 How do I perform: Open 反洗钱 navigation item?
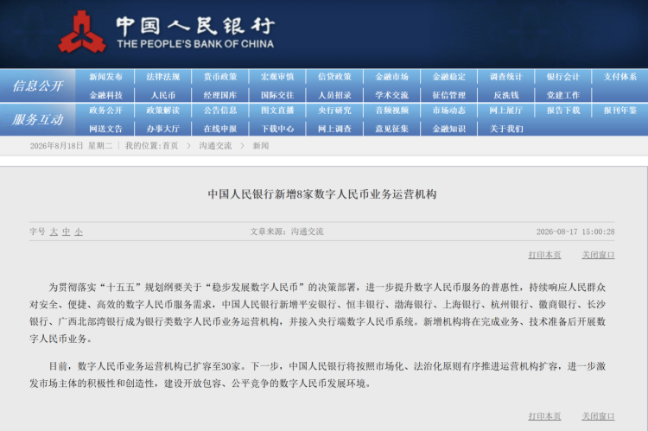506,95
